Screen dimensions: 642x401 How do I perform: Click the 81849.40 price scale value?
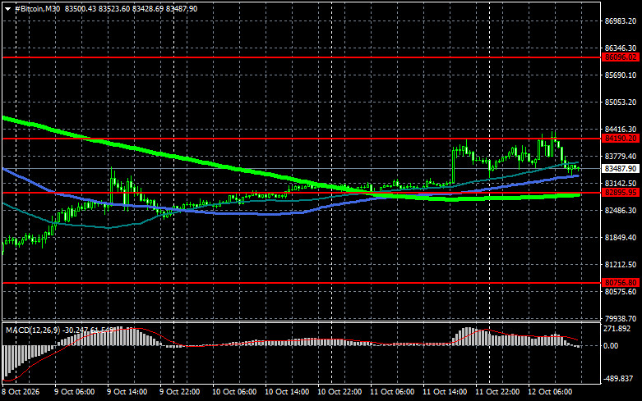[x=621, y=237]
